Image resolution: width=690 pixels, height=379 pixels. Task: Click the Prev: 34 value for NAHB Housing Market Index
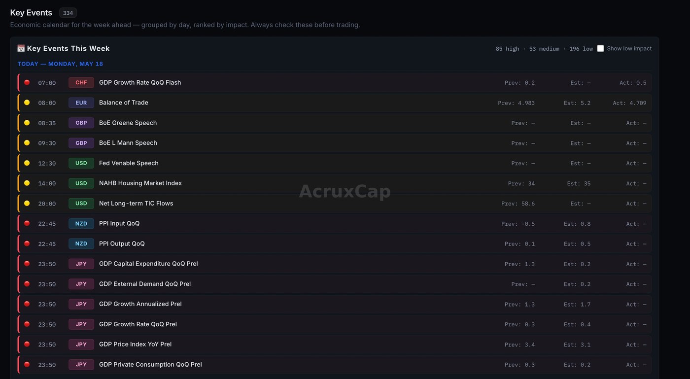[x=521, y=183]
